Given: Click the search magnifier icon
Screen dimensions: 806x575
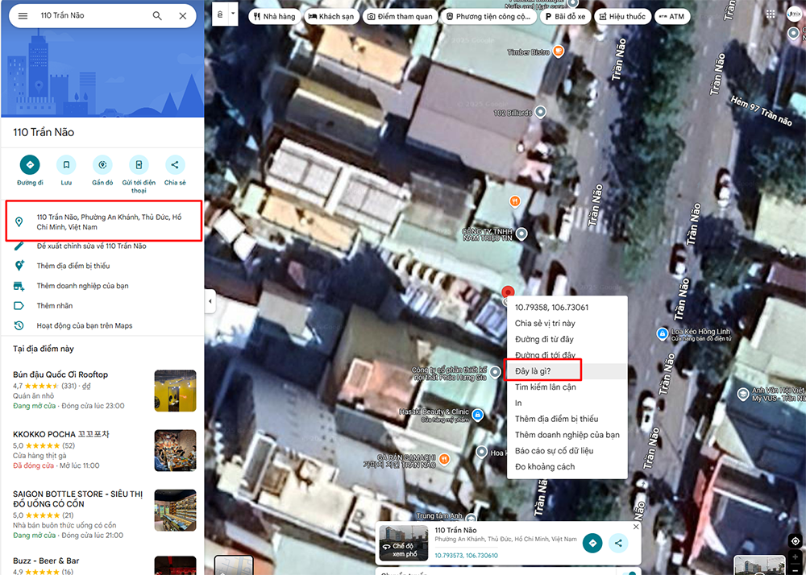Looking at the screenshot, I should [157, 16].
